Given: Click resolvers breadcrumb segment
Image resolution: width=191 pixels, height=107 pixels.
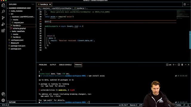Looking at the screenshot, I should [x=46, y=8].
